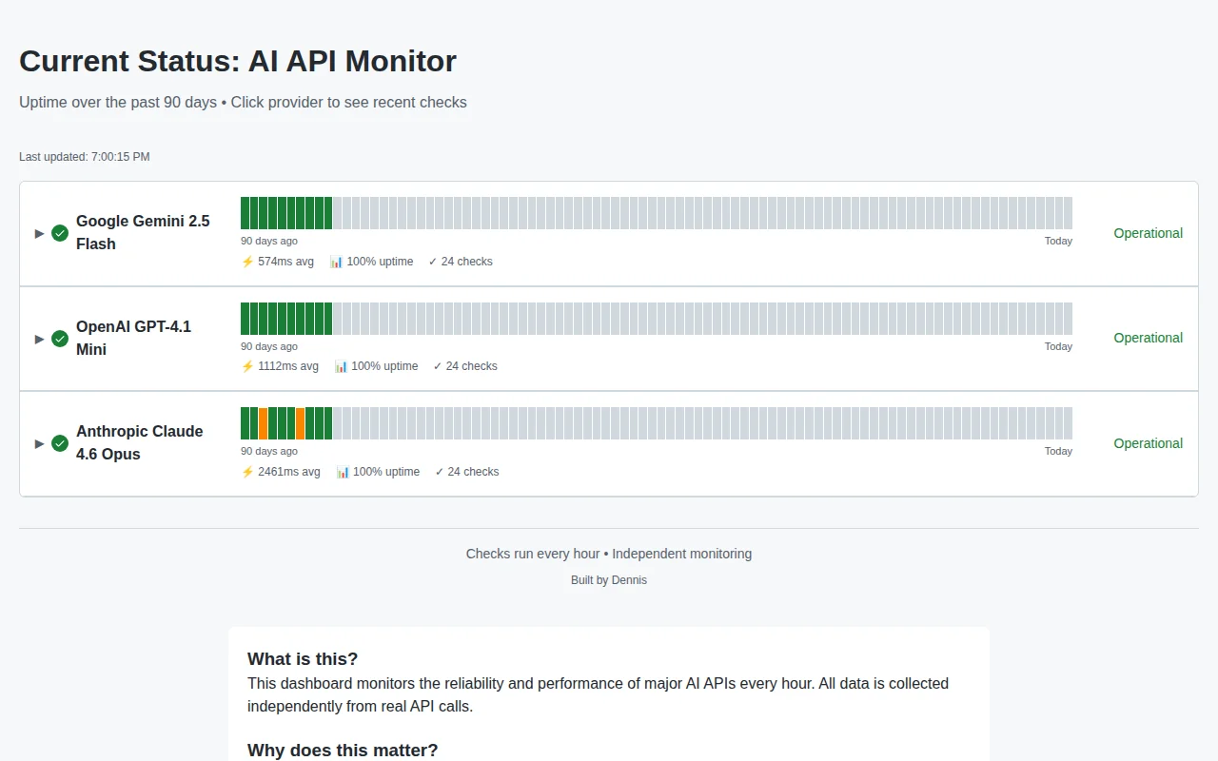Click the bar chart icon in OpenAI row
The height and width of the screenshot is (761, 1218).
tap(341, 366)
